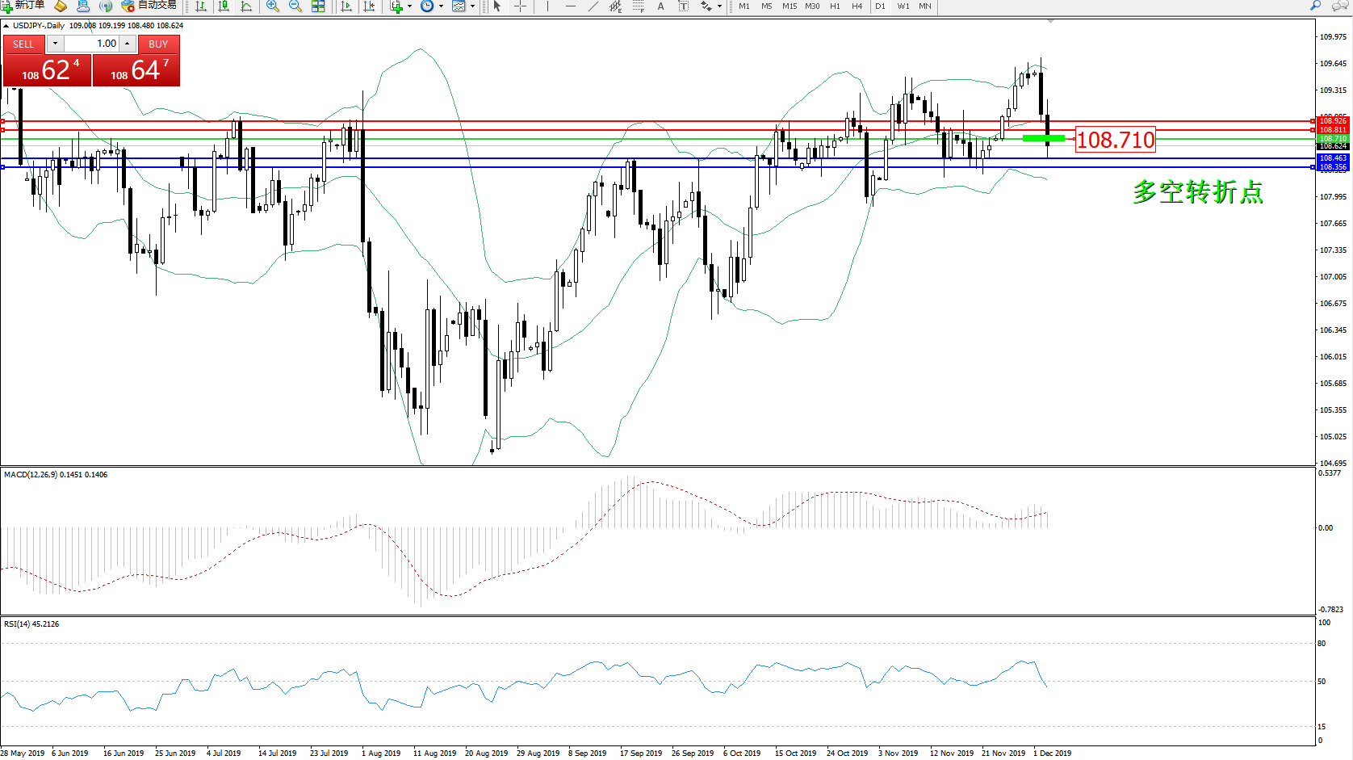Toggle the auto trading button
Viewport: 1353px width, 760px height.
(149, 6)
